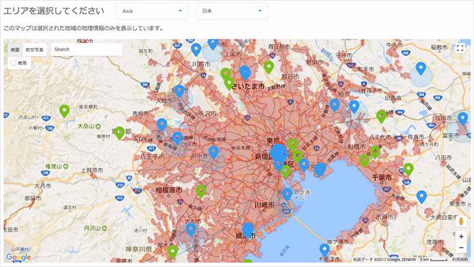Click the blue pin near 川越市
Image resolution: width=474 pixels, height=267 pixels.
pos(196,50)
